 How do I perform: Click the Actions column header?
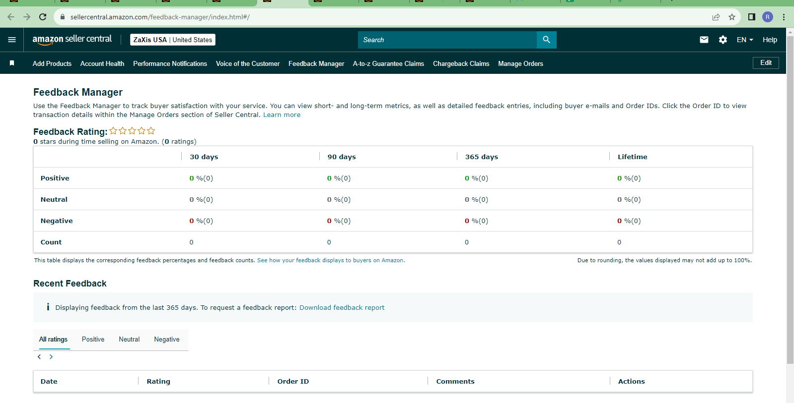click(x=632, y=381)
